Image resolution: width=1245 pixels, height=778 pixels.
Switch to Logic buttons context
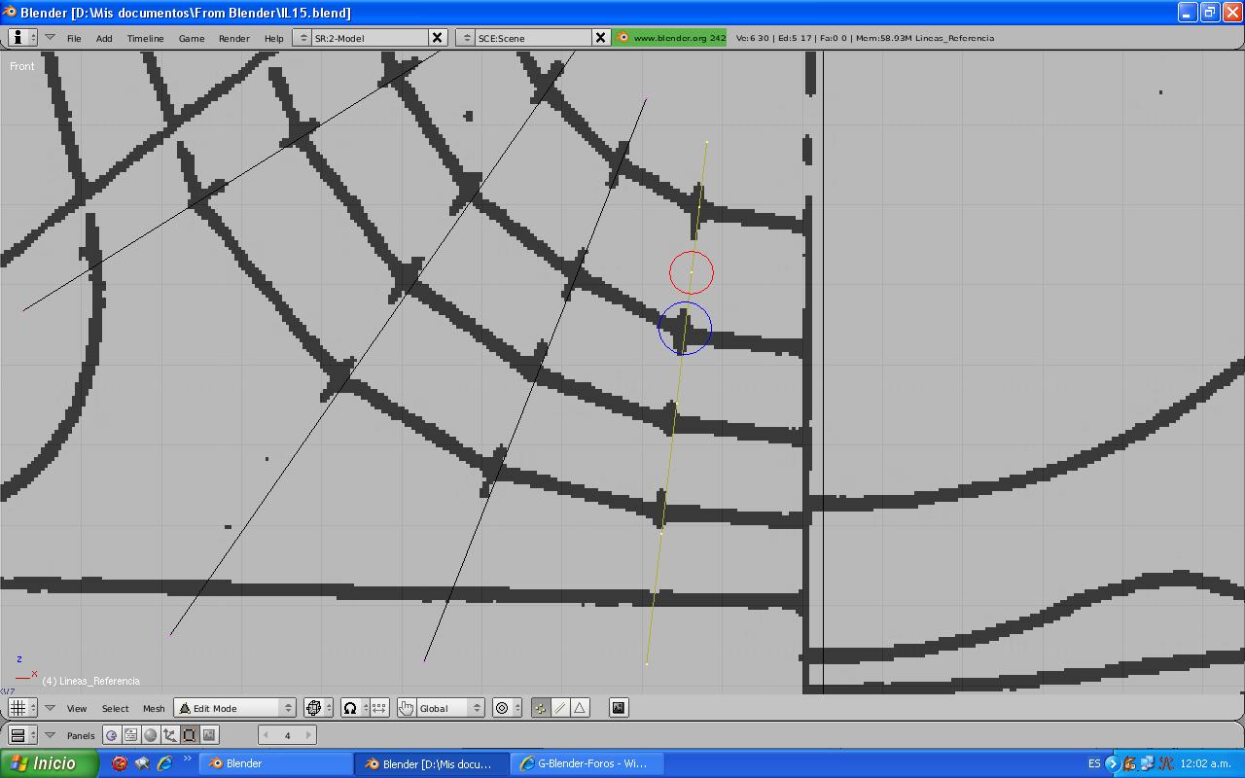click(112, 735)
